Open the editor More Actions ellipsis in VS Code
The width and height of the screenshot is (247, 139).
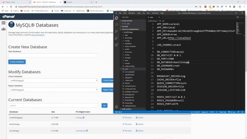pos(242,17)
